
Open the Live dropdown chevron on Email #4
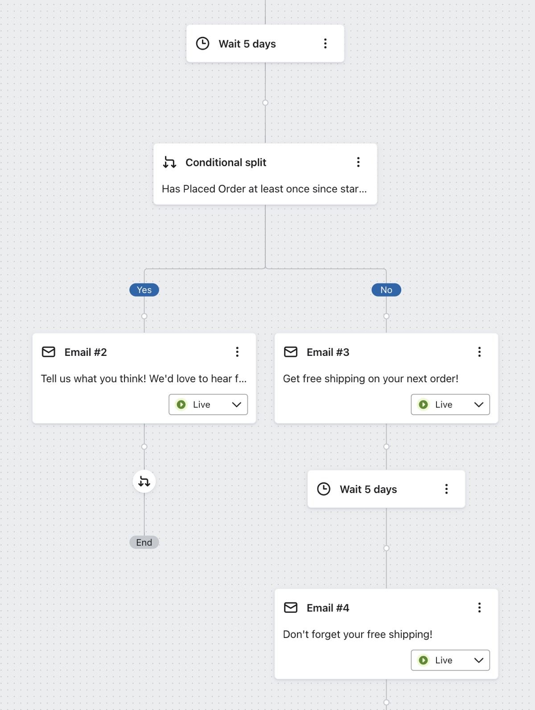click(478, 660)
